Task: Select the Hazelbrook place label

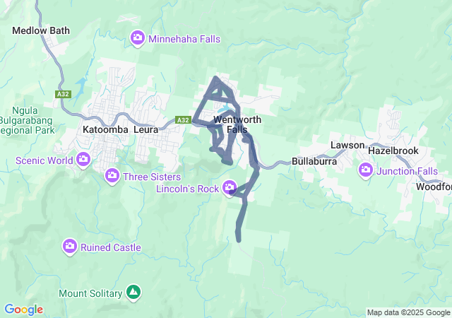Action: pos(393,151)
